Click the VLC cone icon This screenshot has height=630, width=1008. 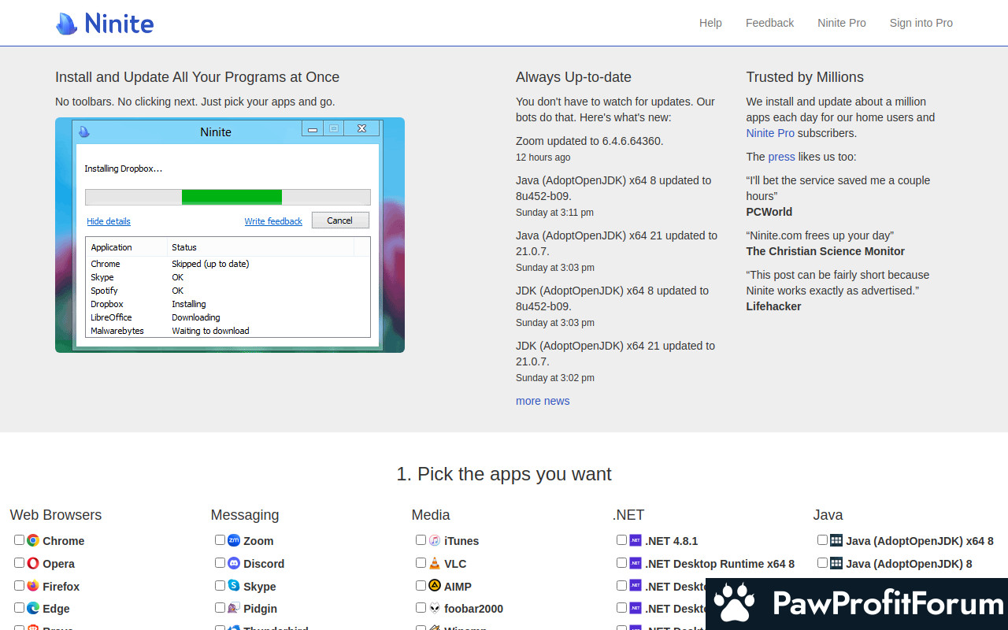[x=435, y=563]
